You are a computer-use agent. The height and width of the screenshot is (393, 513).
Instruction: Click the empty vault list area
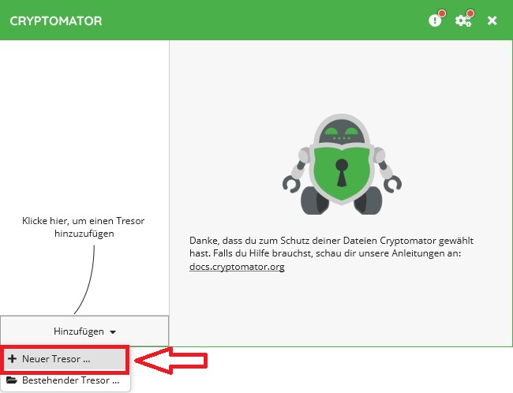(x=84, y=118)
